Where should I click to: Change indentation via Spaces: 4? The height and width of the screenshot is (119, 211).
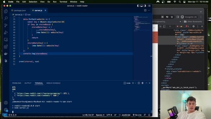click(100, 115)
